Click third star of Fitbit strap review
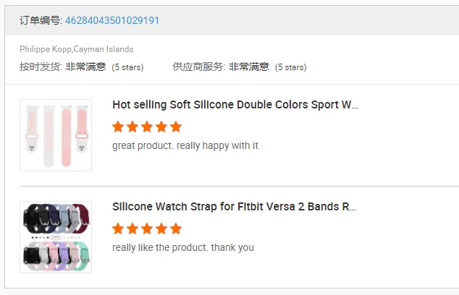The height and width of the screenshot is (295, 459). (x=147, y=229)
